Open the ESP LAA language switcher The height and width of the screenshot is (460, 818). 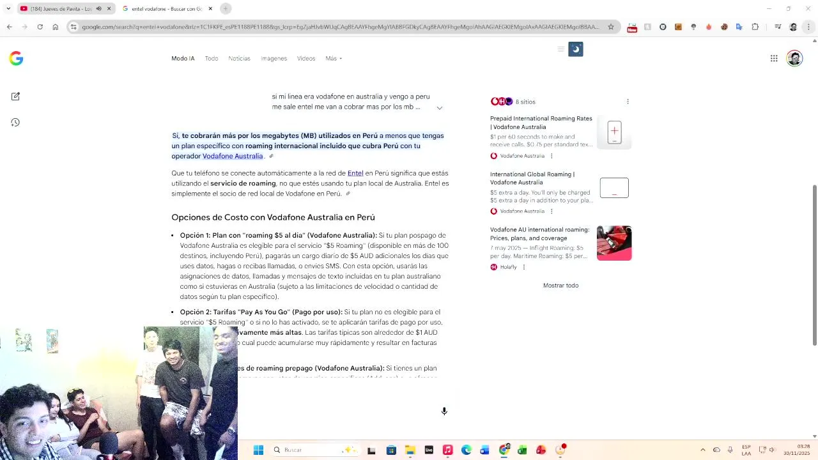coord(746,450)
